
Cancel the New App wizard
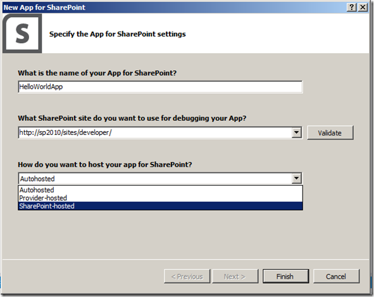(x=336, y=277)
